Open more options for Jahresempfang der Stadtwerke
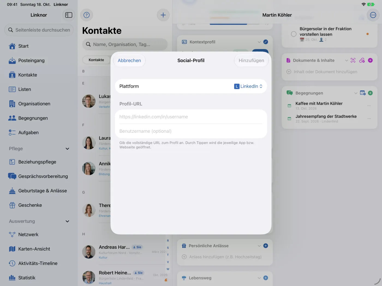 [369, 119]
